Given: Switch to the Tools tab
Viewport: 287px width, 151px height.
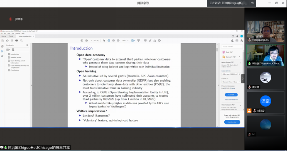Looking at the screenshot, I should tap(11, 37).
